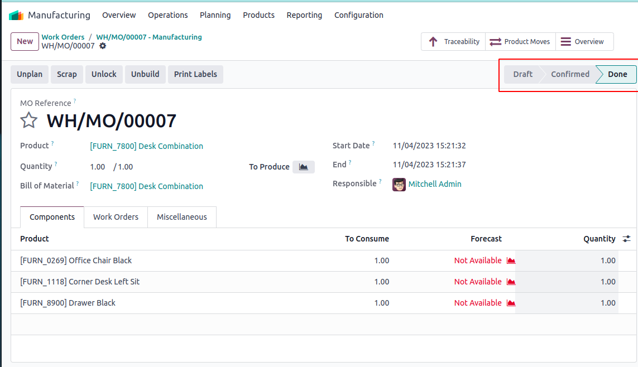
Task: Click the Start Date value 11/04/2023 15:21:32
Action: coord(429,146)
